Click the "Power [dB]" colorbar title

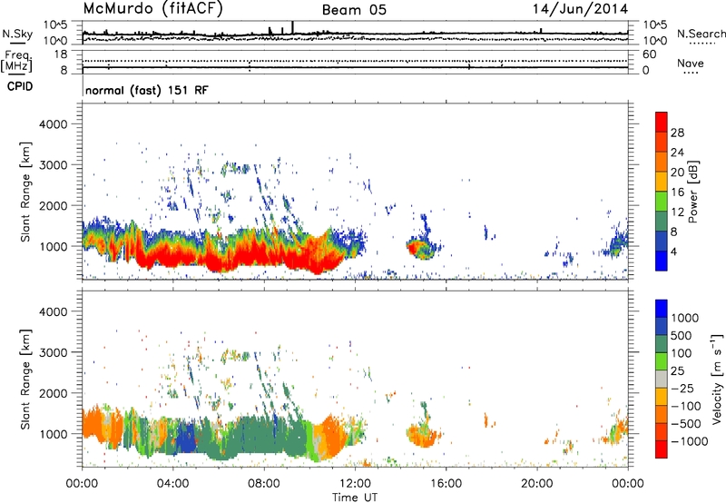693,192
